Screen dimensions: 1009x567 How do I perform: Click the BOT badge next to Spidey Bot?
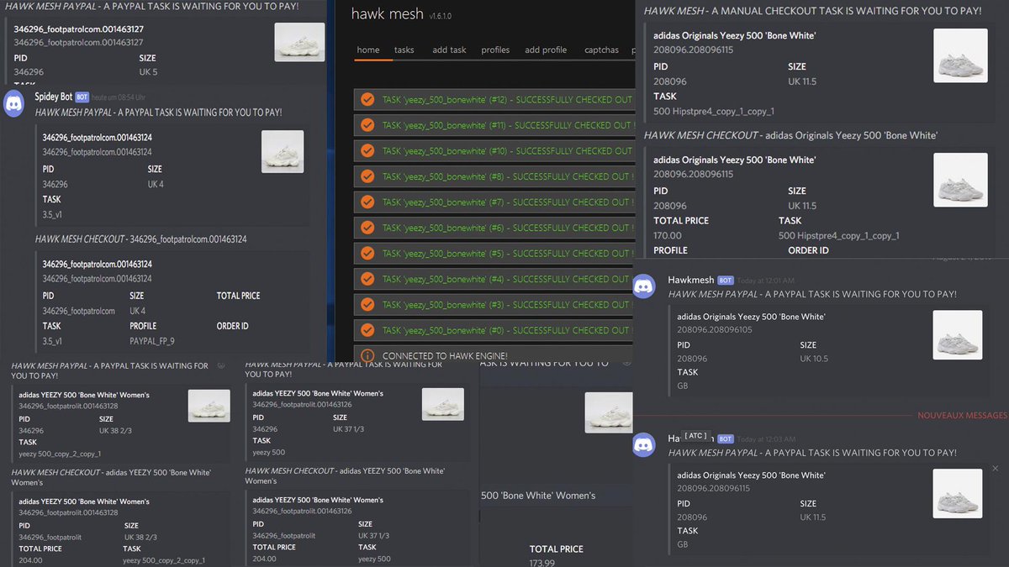(82, 97)
